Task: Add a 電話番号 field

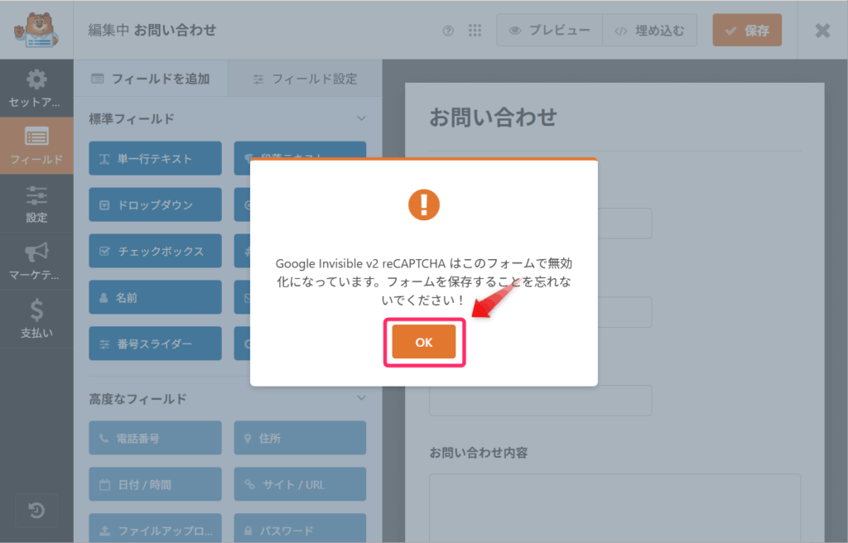Action: point(155,438)
